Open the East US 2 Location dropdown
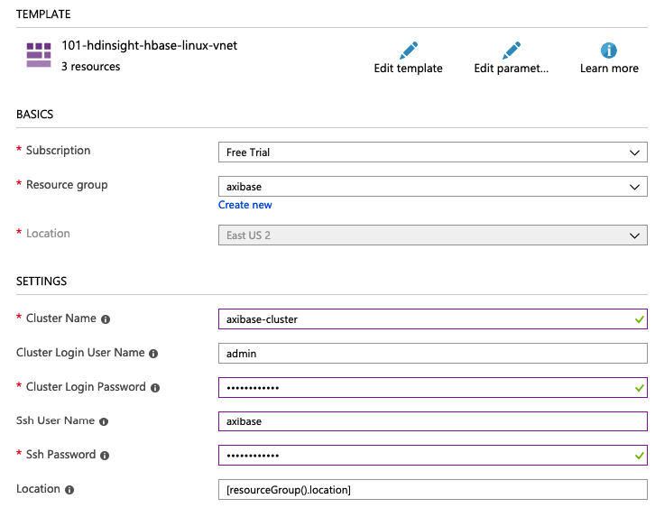655x517 pixels. 433,235
